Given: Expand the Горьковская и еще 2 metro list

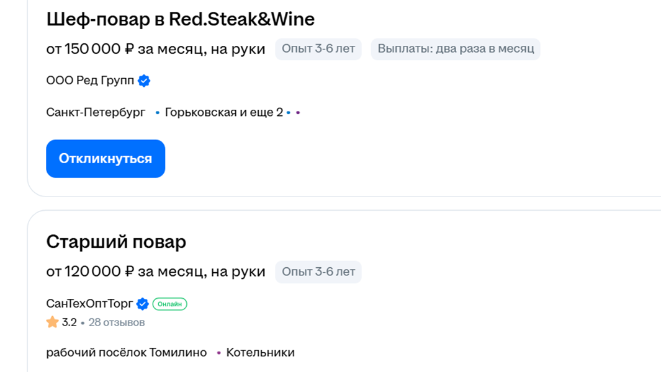Looking at the screenshot, I should tap(223, 112).
